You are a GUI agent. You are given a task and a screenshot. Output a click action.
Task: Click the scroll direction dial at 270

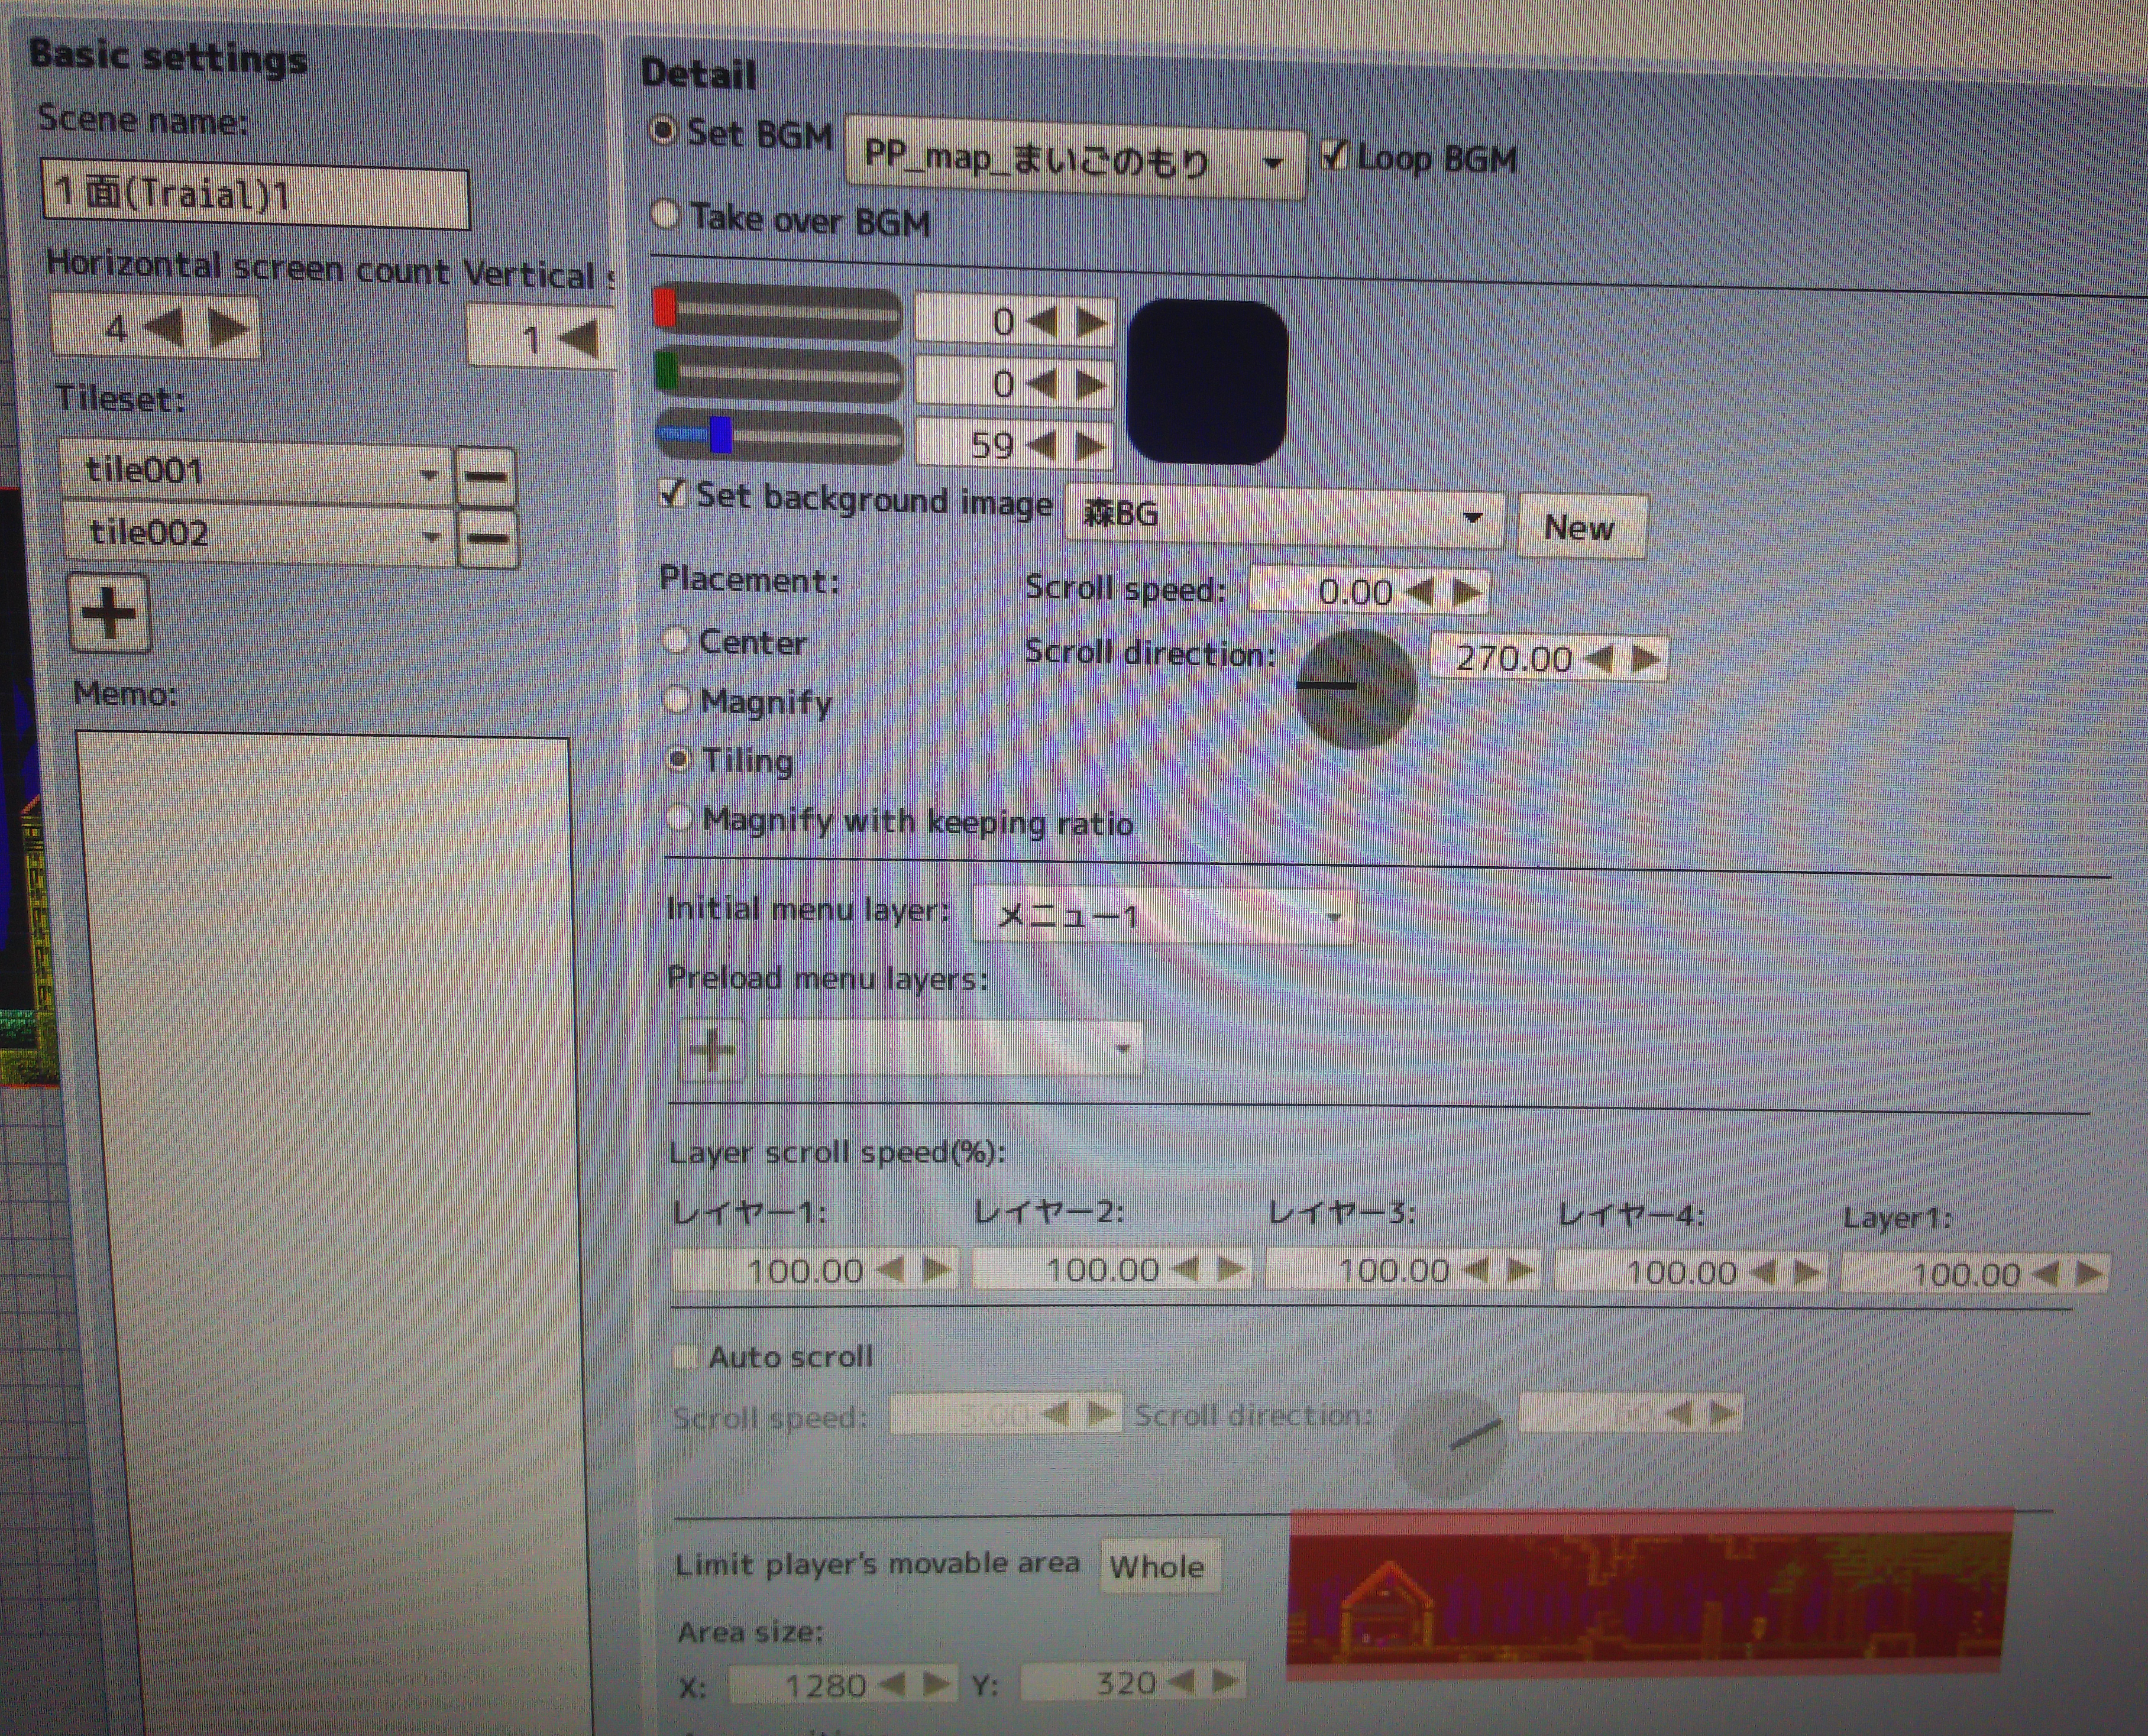[1356, 688]
